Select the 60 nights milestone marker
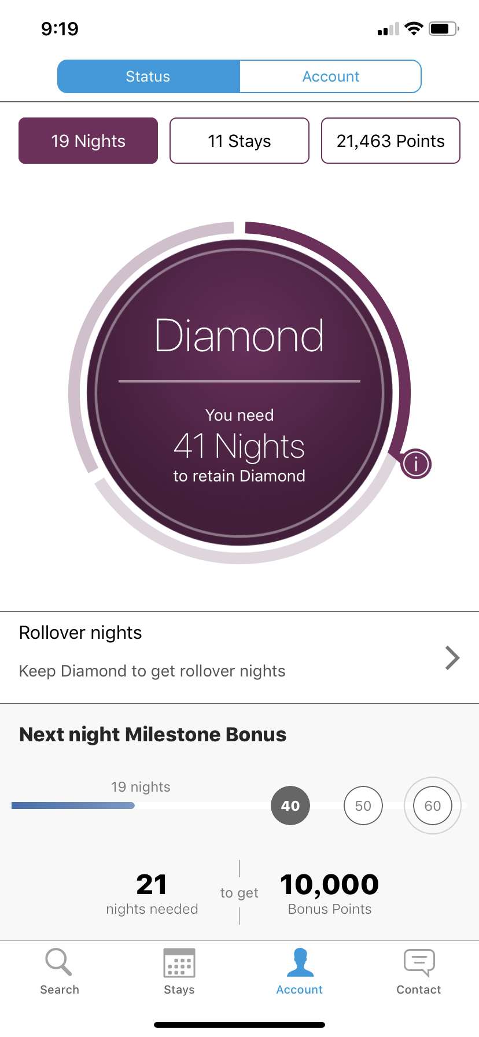The width and height of the screenshot is (479, 1037). coord(433,806)
